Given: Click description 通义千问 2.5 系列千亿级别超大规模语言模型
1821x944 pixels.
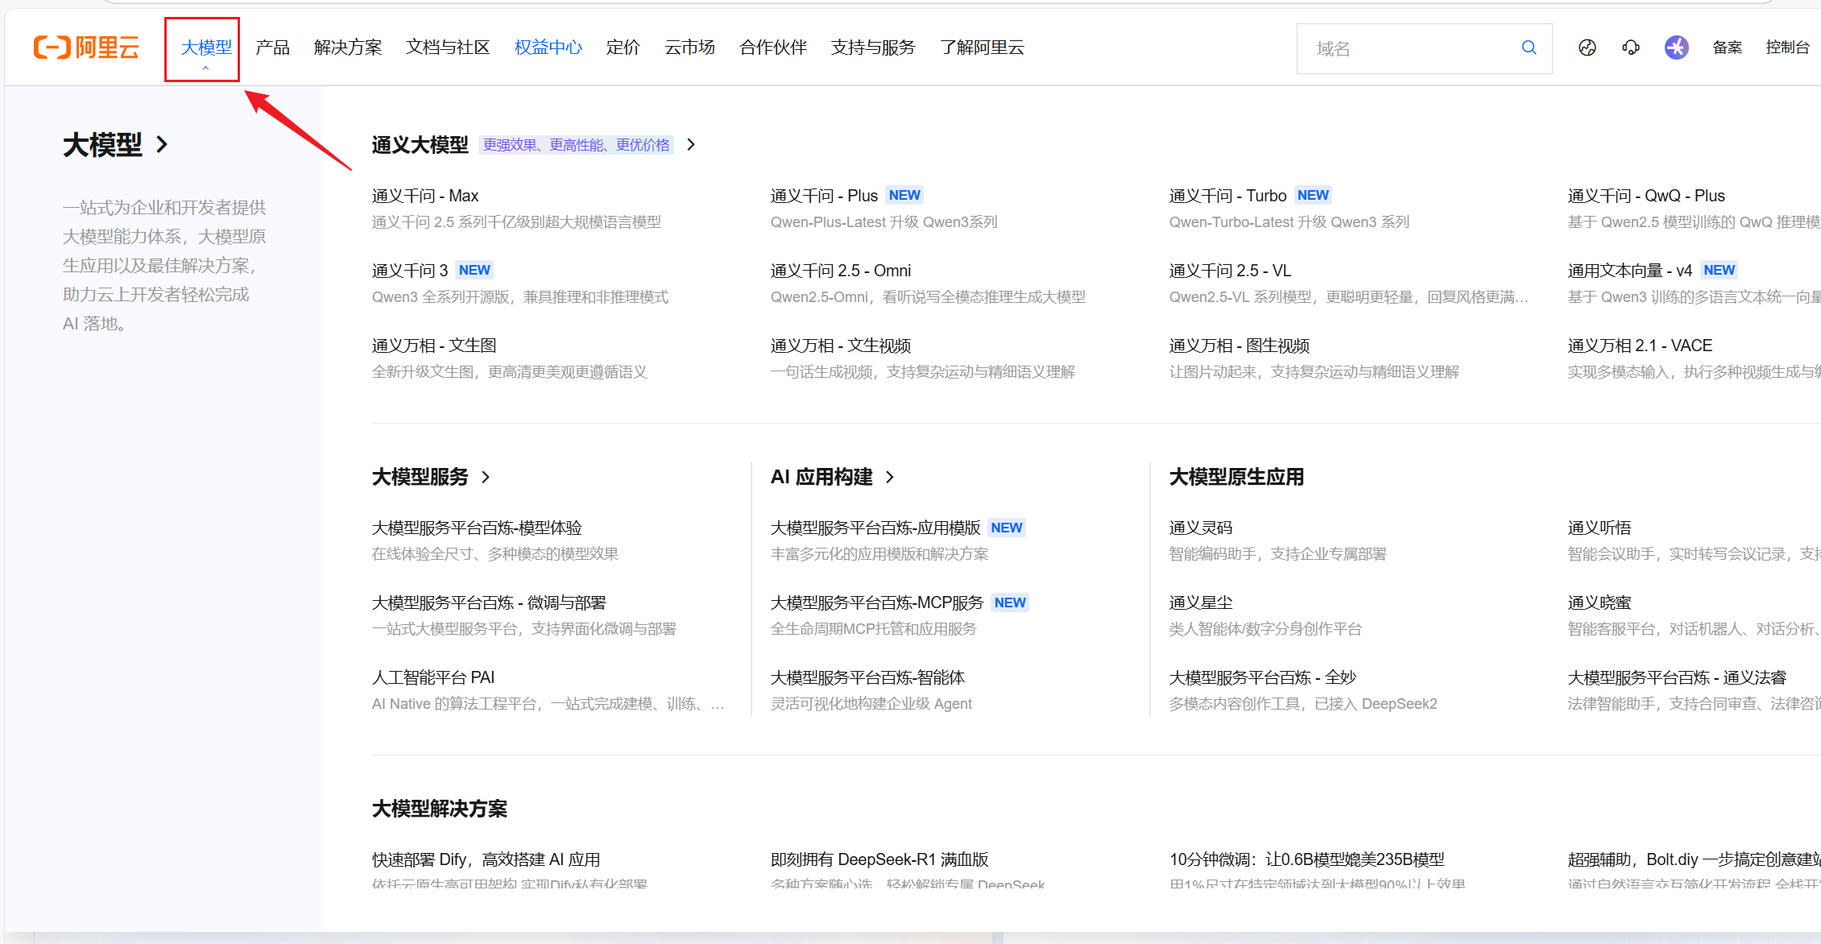Looking at the screenshot, I should [516, 222].
